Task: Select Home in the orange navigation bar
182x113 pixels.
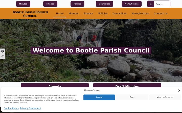Action: (x=60, y=14)
